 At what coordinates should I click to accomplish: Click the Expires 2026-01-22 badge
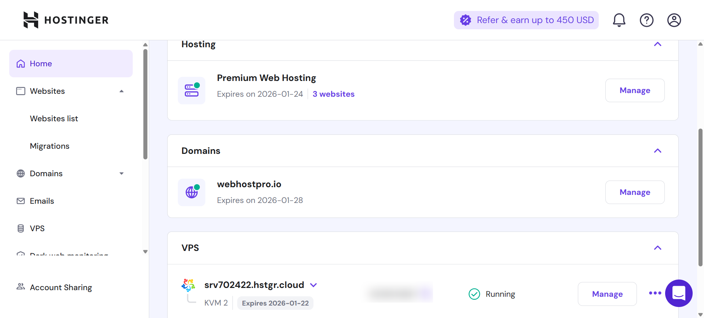pos(275,303)
